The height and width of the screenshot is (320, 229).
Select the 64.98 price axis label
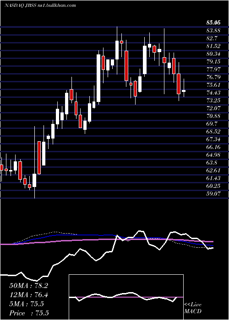click(213, 155)
